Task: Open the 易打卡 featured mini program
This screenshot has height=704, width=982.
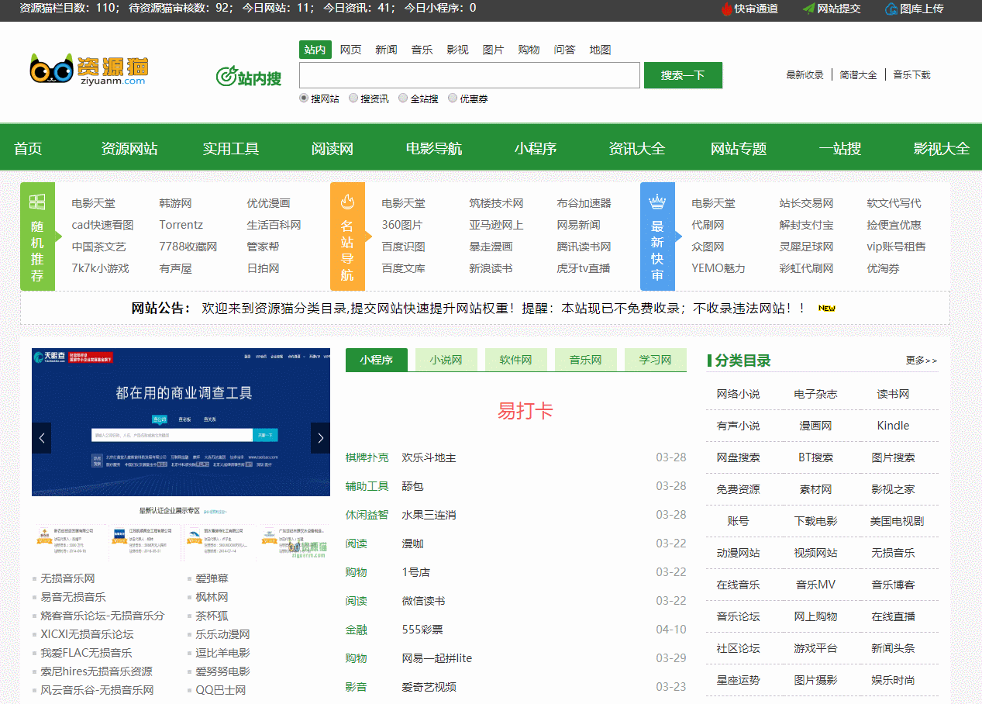Action: pyautogui.click(x=525, y=411)
